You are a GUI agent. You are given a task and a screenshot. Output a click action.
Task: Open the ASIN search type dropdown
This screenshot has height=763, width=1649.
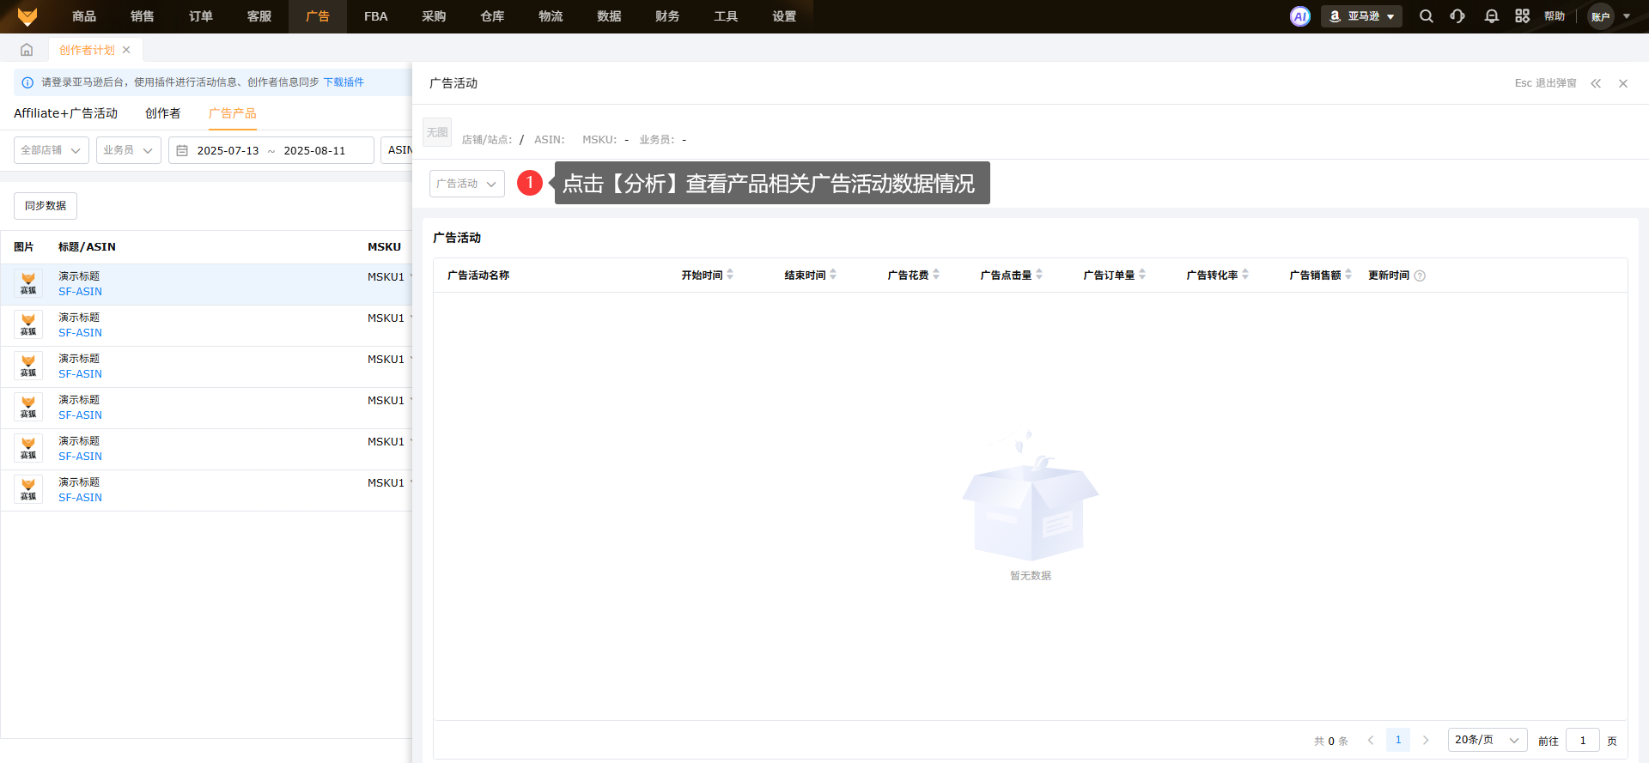pyautogui.click(x=397, y=150)
